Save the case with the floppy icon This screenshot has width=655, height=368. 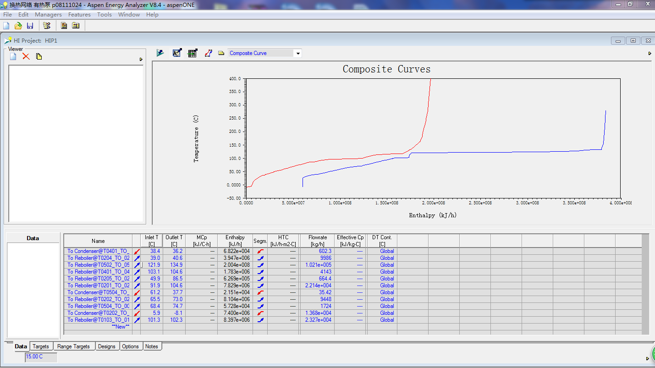click(x=30, y=26)
